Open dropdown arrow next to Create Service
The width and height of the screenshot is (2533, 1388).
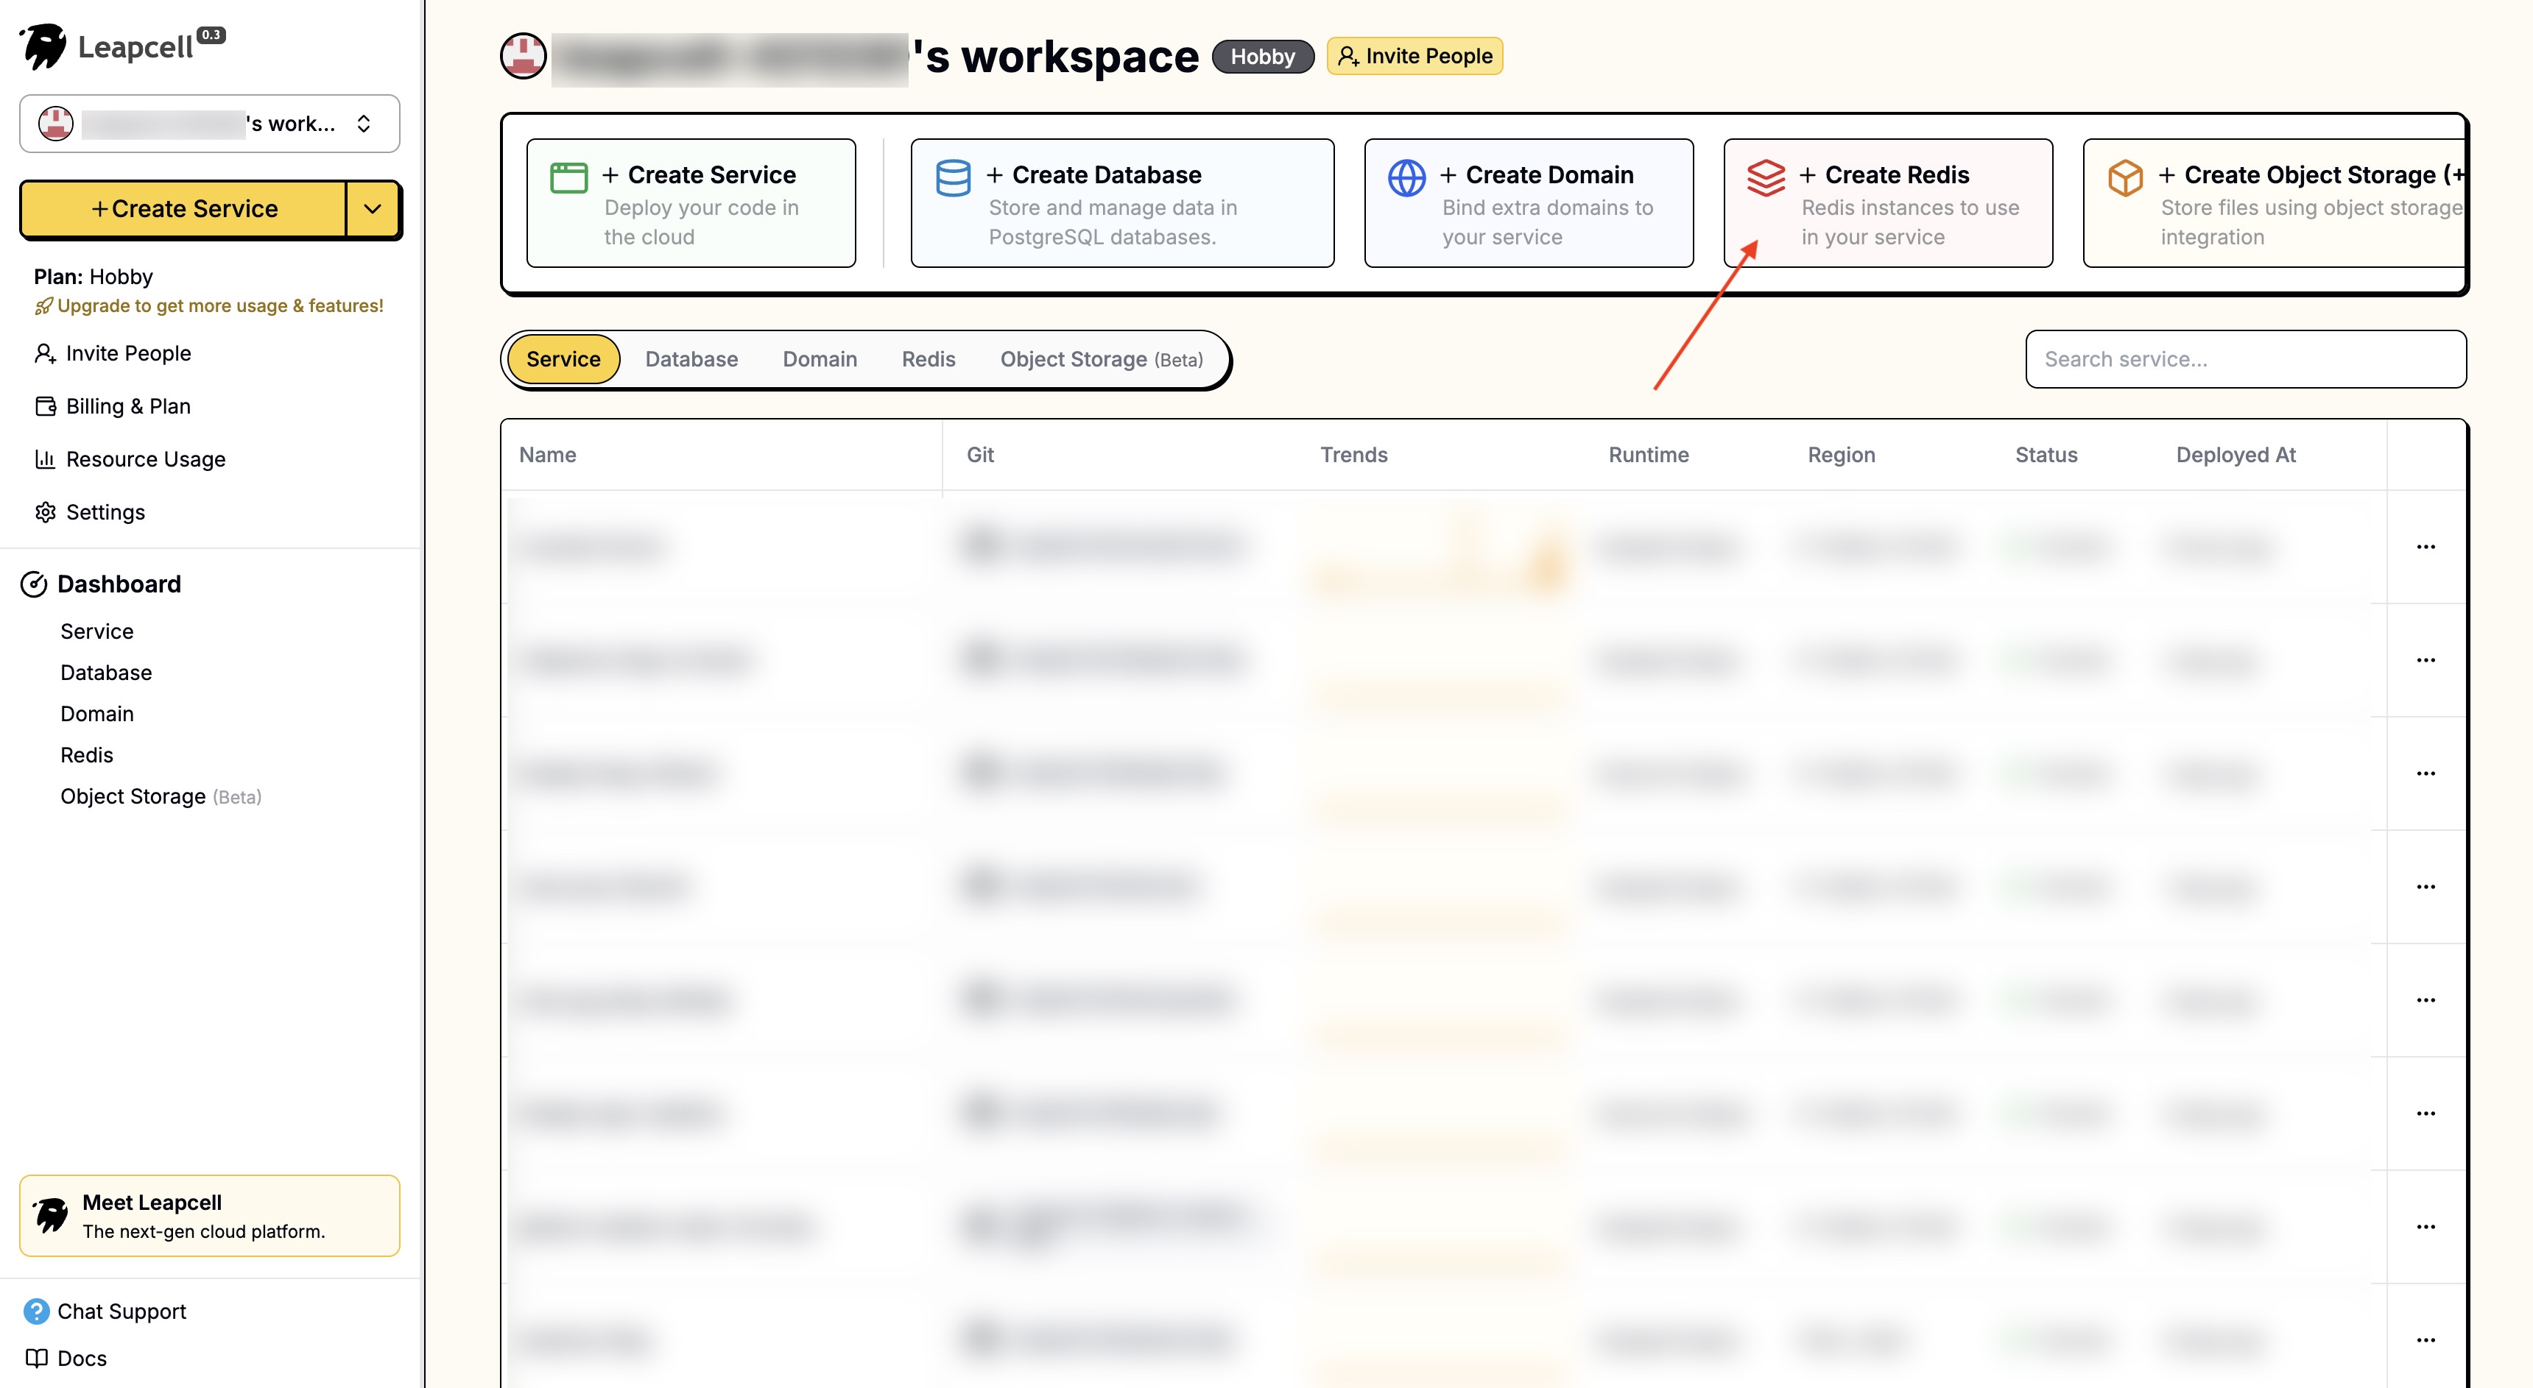point(373,208)
